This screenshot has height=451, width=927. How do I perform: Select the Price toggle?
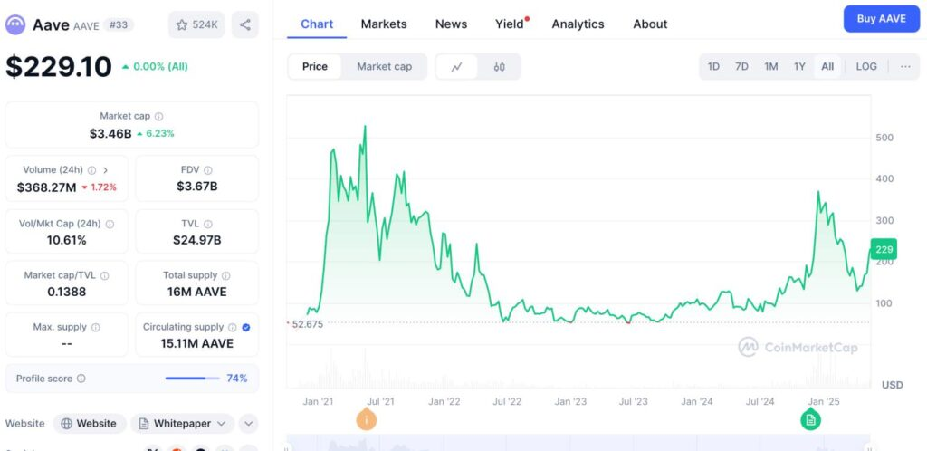click(314, 67)
